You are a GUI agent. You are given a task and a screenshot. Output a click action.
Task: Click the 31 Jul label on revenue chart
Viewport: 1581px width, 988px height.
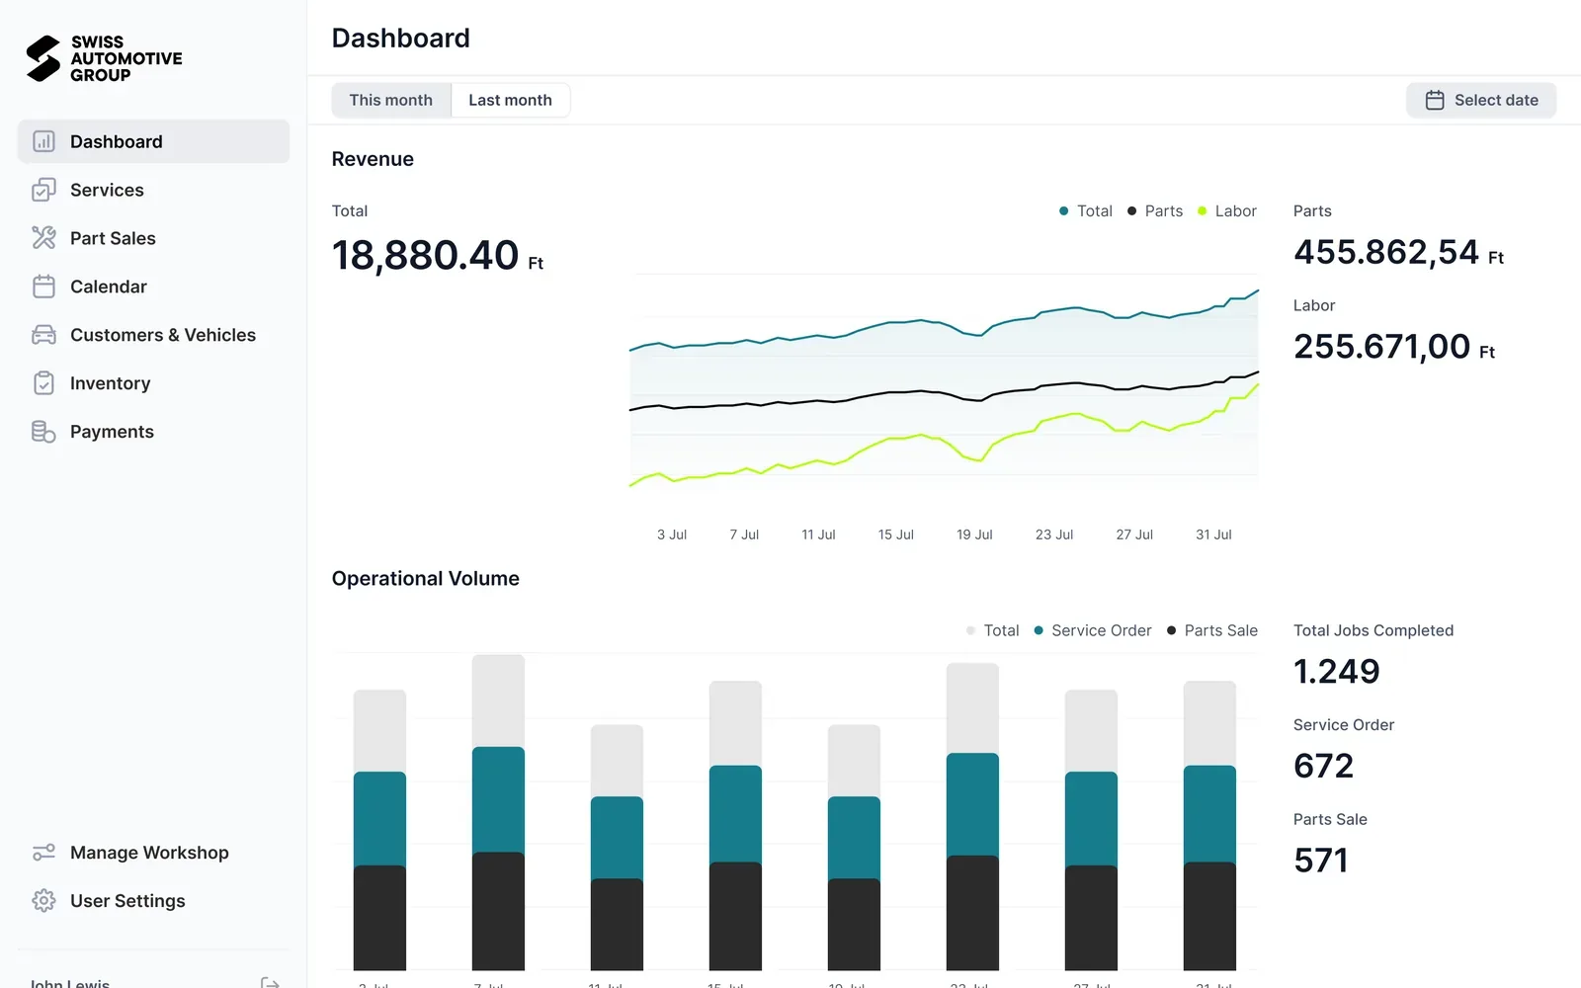(x=1213, y=535)
